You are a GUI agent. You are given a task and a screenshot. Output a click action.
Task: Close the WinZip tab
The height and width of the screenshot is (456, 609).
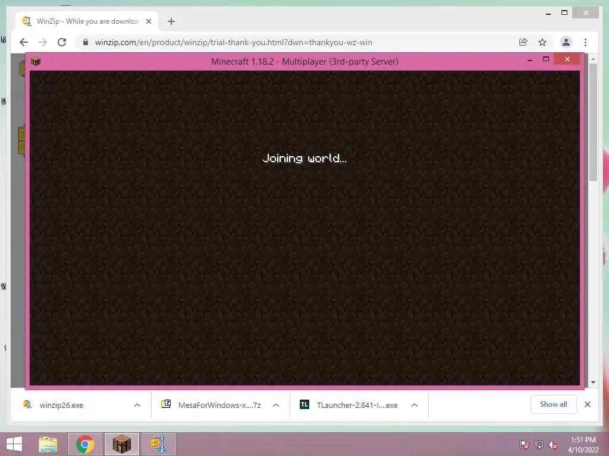pos(148,21)
